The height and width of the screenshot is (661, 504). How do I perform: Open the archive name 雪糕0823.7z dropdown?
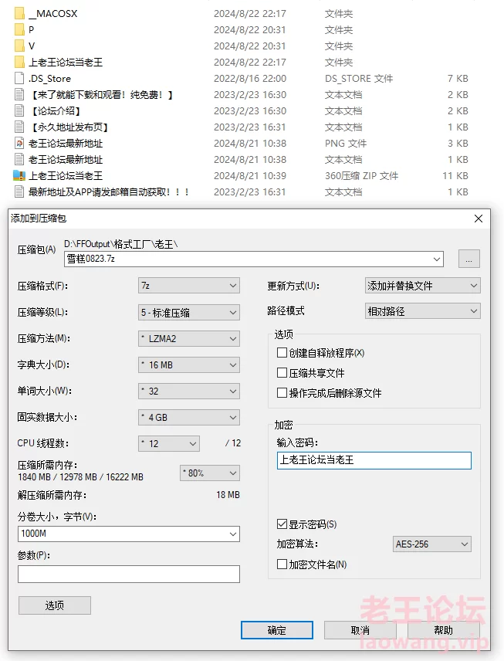437,259
